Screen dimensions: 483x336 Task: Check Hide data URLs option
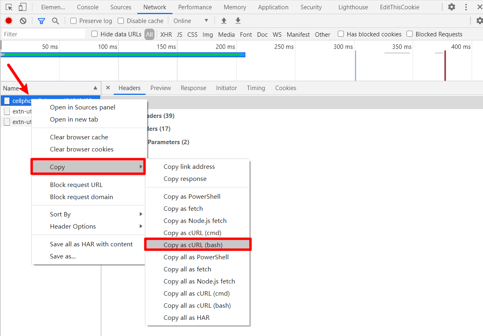click(x=95, y=34)
